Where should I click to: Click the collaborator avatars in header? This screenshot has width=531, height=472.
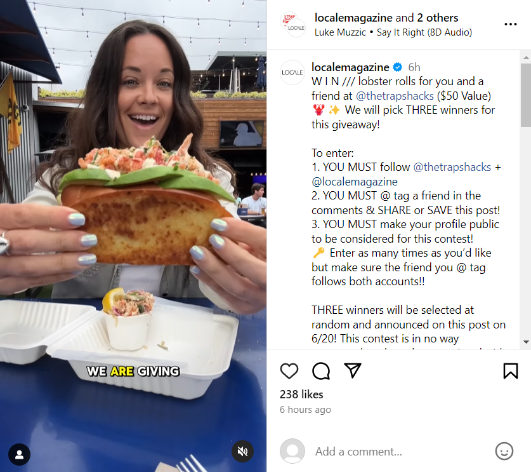[x=293, y=24]
